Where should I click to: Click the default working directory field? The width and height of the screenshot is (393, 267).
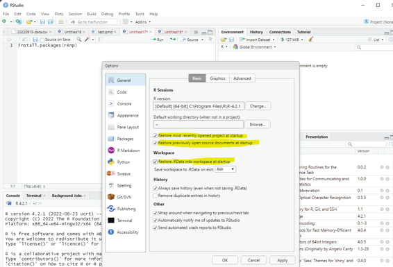(x=199, y=124)
